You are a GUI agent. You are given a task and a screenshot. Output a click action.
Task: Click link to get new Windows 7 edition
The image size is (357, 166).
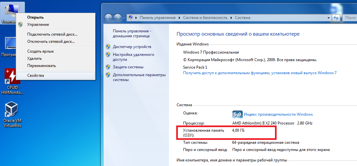click(260, 73)
